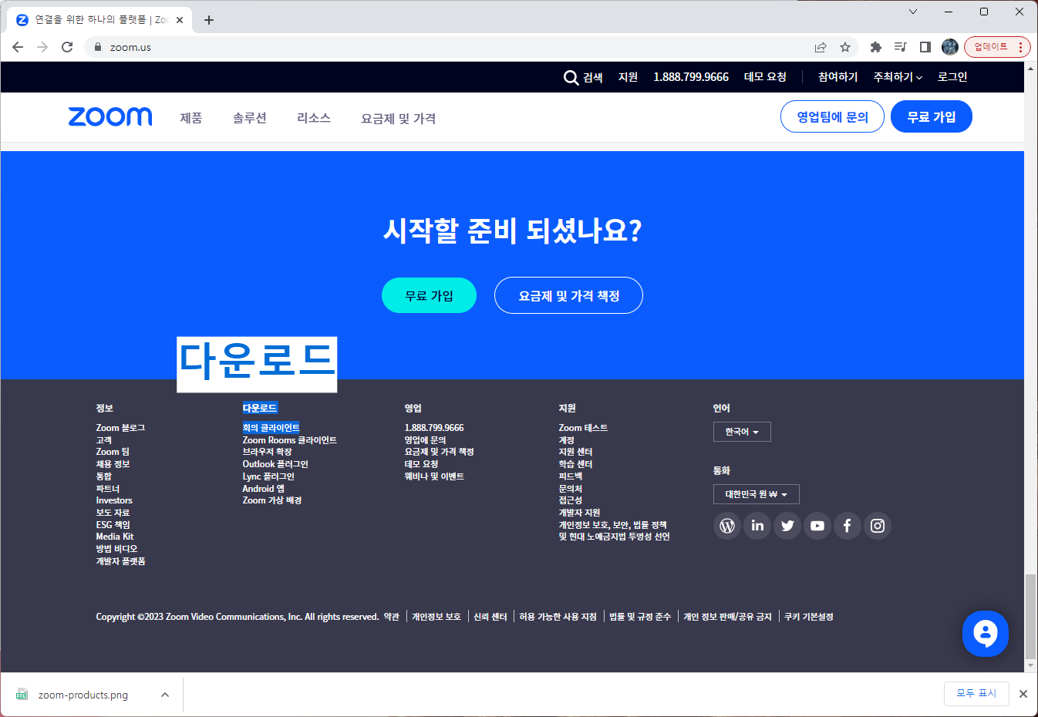This screenshot has width=1038, height=717.
Task: Open the 리소스 navigation menu
Action: (x=314, y=118)
